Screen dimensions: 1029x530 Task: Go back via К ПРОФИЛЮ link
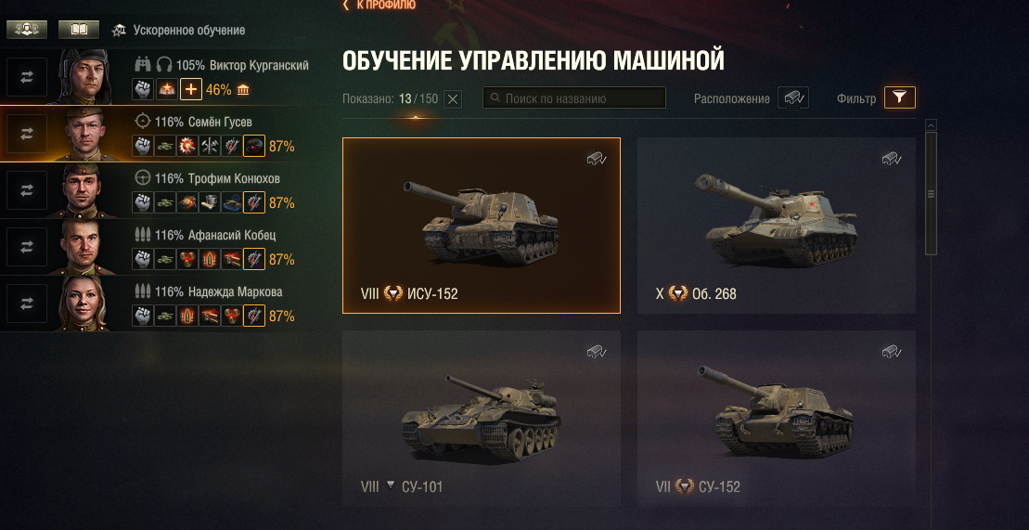click(x=379, y=5)
